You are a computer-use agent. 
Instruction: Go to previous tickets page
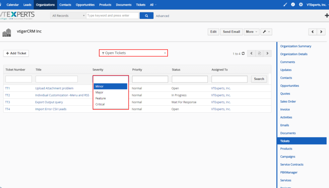[x=251, y=53]
